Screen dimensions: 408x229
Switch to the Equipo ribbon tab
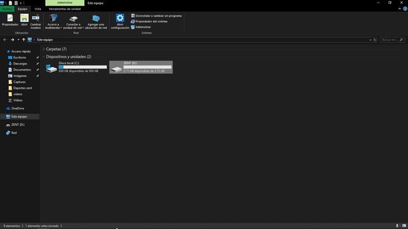pos(22,9)
